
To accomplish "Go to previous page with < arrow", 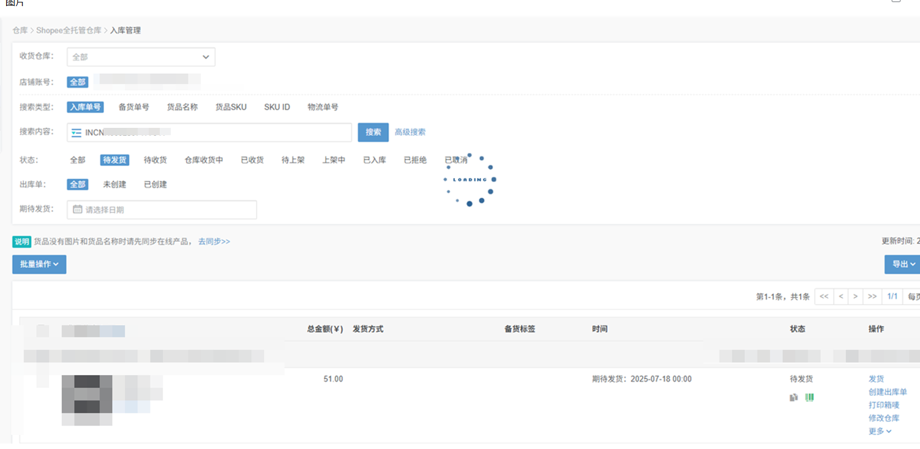I will pos(841,297).
